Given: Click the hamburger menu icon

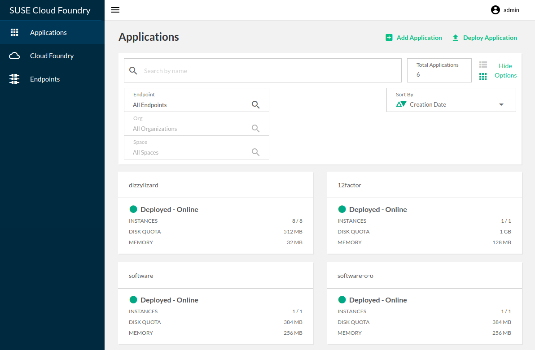Looking at the screenshot, I should pyautogui.click(x=115, y=10).
